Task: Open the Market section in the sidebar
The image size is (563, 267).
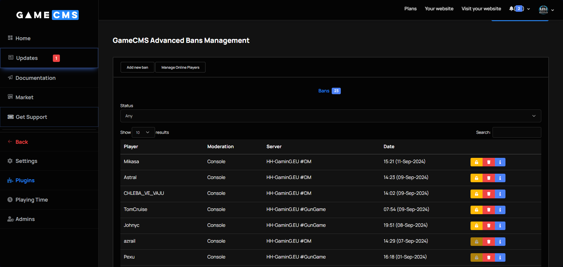Action: 24,97
